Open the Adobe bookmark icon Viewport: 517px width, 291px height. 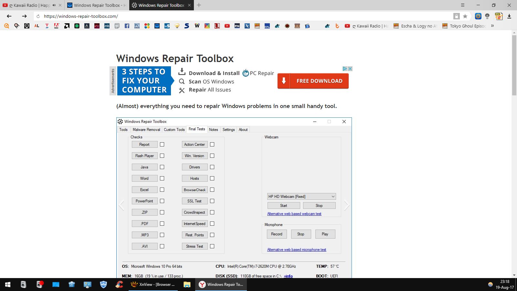(57, 26)
